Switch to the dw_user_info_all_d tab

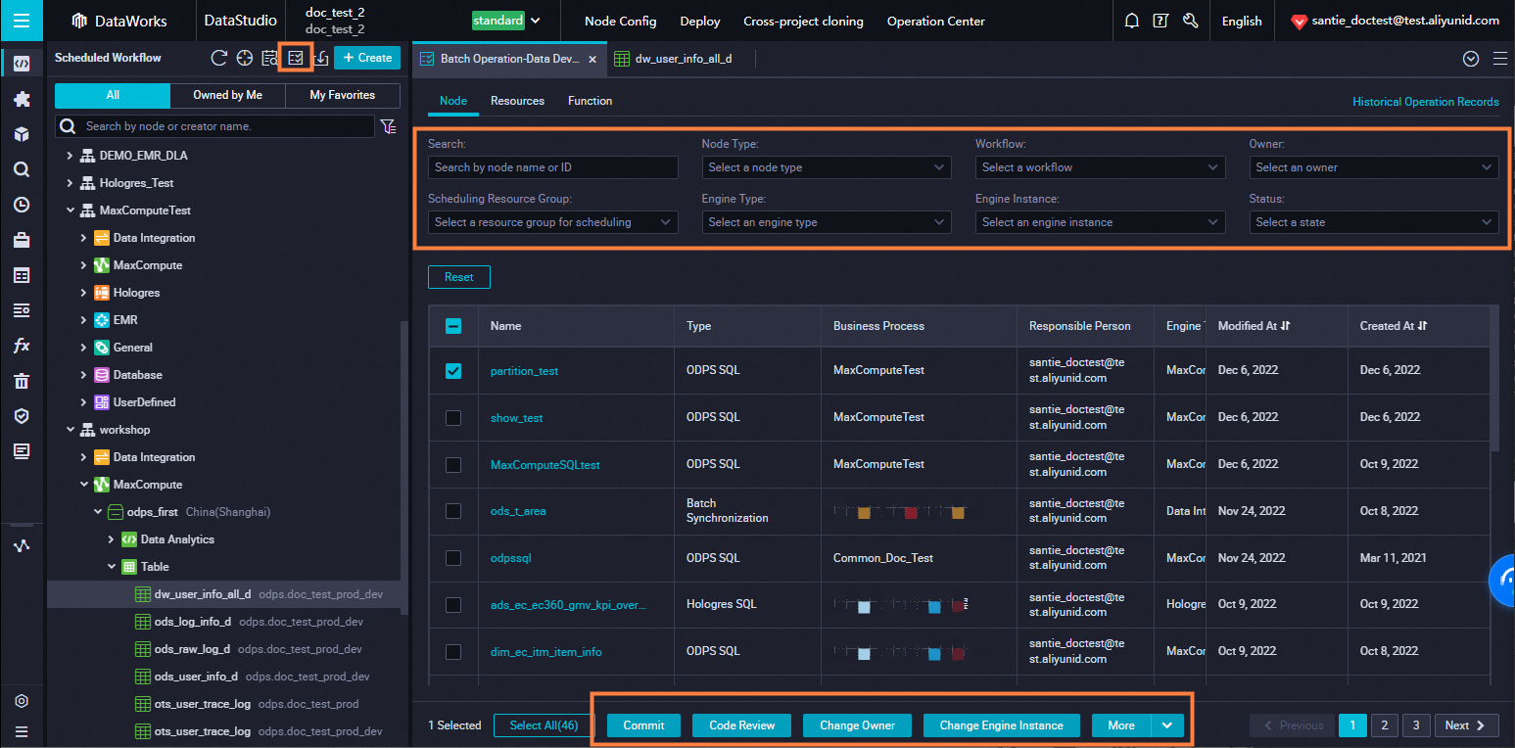click(683, 59)
